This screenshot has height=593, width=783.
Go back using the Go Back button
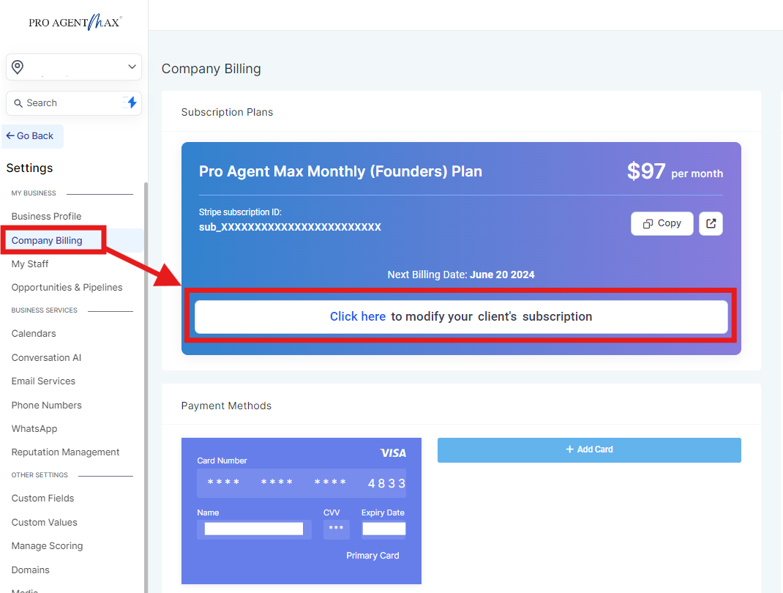(x=31, y=136)
